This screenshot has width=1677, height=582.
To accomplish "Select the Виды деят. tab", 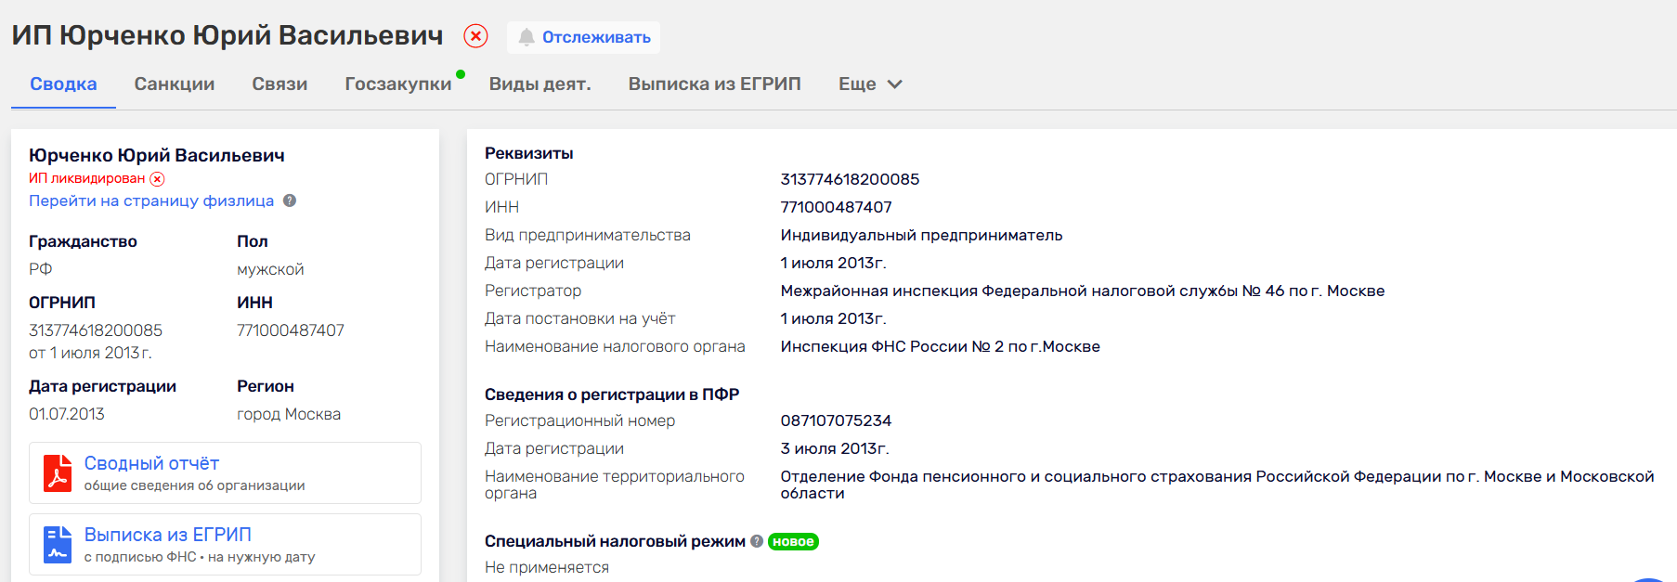I will pos(539,84).
